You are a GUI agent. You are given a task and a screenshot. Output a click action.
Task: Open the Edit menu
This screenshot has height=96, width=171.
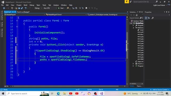(x=7, y=5)
